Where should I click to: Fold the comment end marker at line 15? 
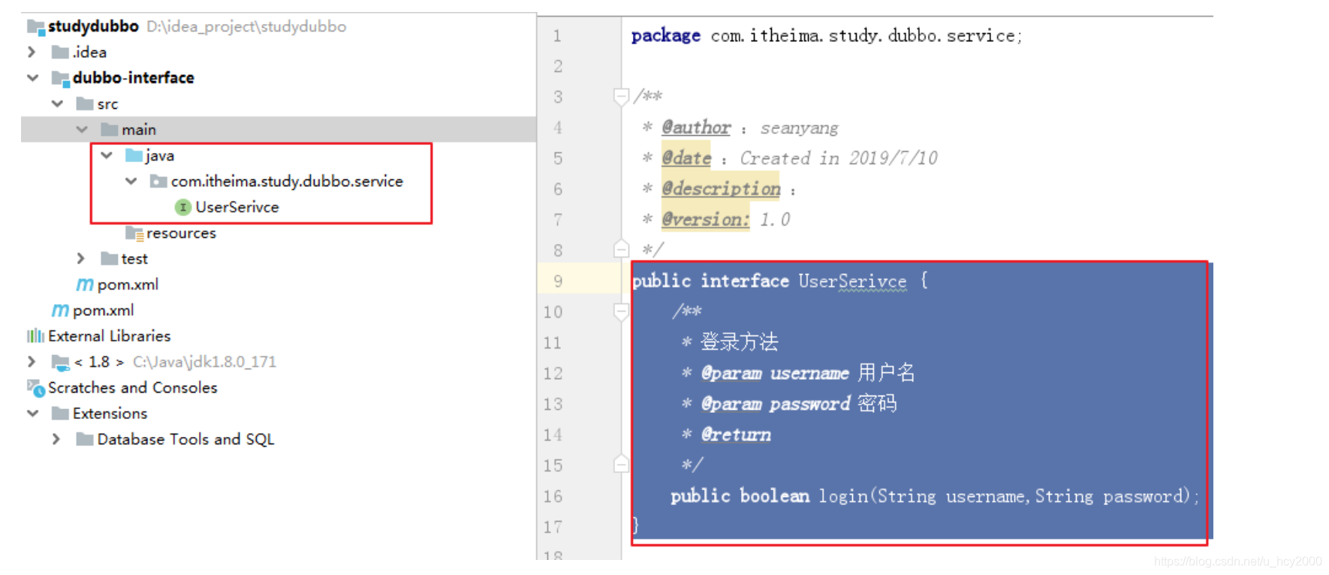pos(621,464)
